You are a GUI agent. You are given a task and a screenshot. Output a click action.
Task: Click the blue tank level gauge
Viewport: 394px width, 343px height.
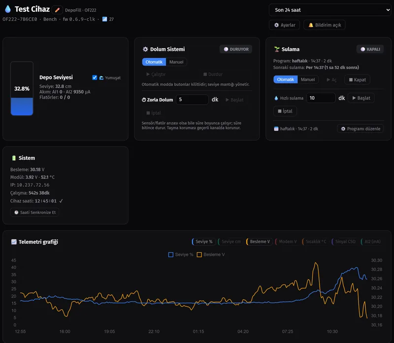[22, 89]
